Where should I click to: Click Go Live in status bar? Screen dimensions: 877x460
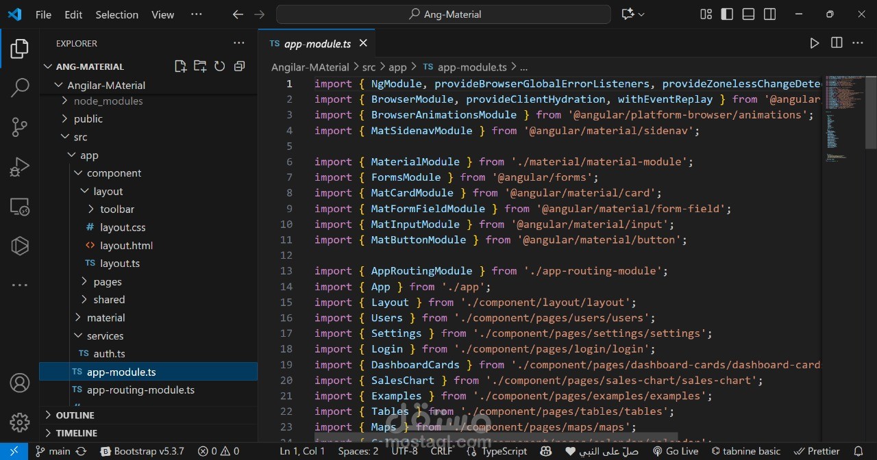[676, 451]
